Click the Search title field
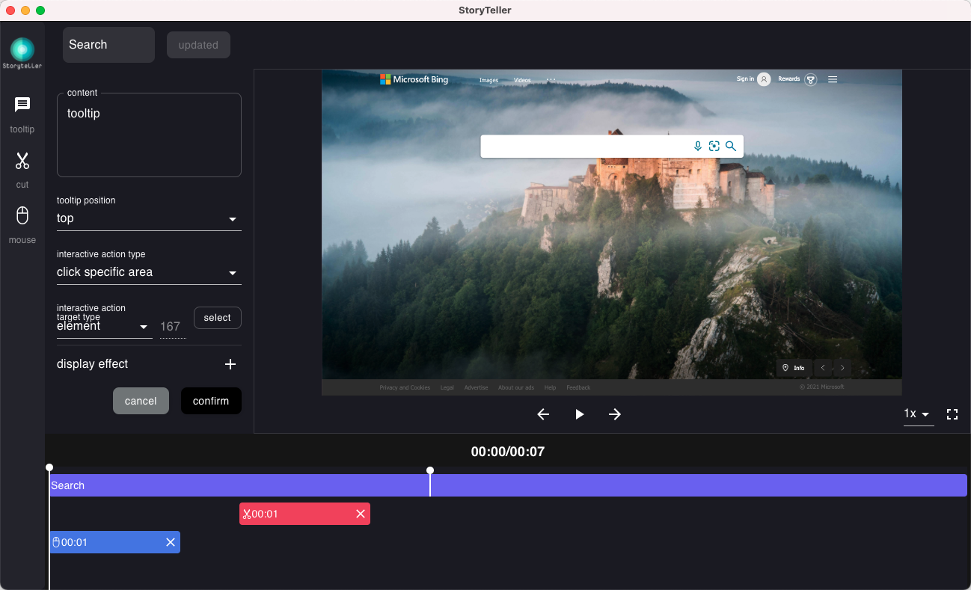The image size is (971, 590). pos(108,45)
